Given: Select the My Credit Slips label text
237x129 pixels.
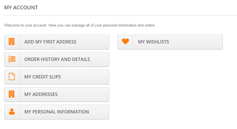Looking at the screenshot, I should (x=43, y=77).
